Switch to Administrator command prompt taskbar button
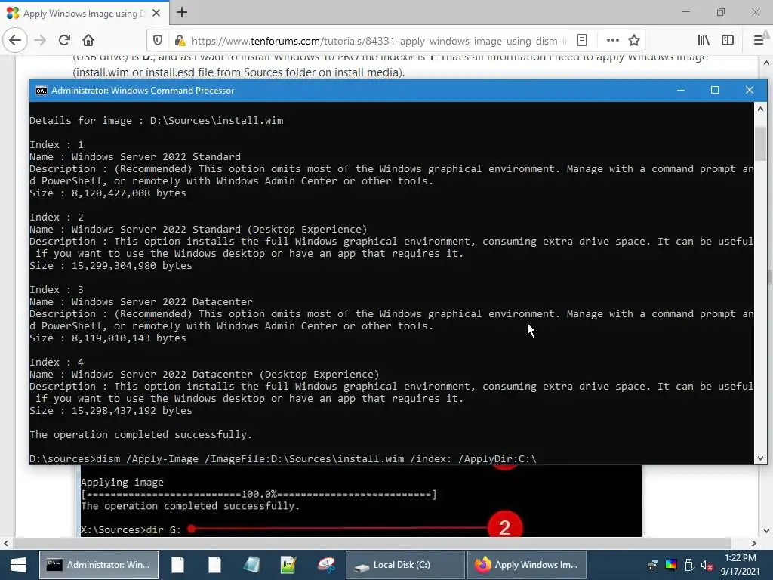This screenshot has width=773, height=580. click(x=99, y=565)
